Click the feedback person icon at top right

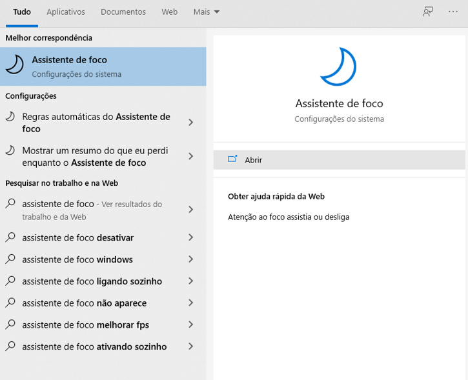tap(427, 12)
